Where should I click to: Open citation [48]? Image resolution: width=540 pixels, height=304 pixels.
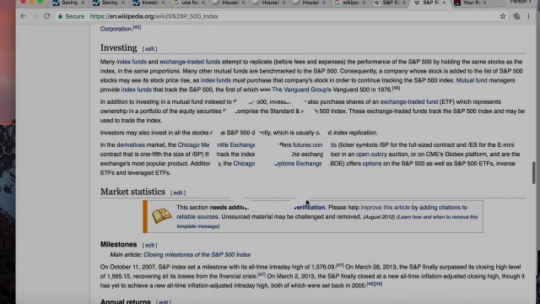coord(370,284)
